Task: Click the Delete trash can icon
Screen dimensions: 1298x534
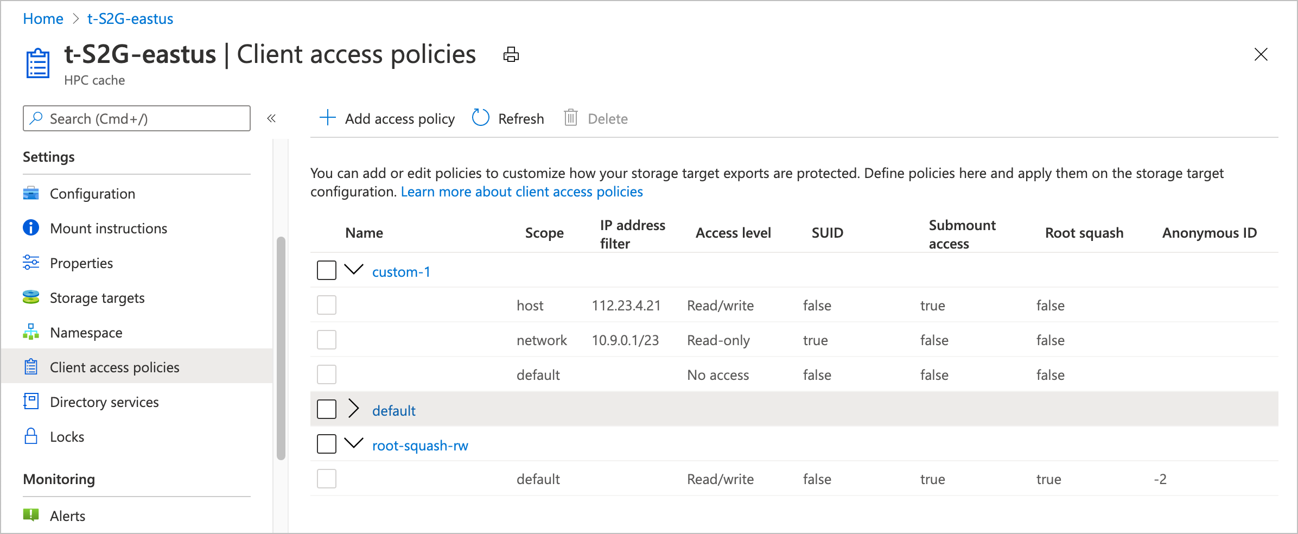Action: tap(570, 118)
